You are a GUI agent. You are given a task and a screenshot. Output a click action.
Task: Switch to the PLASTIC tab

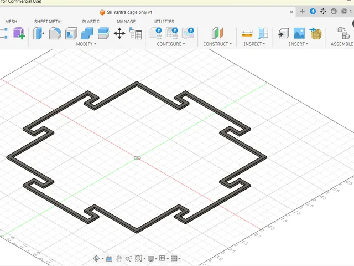point(91,22)
